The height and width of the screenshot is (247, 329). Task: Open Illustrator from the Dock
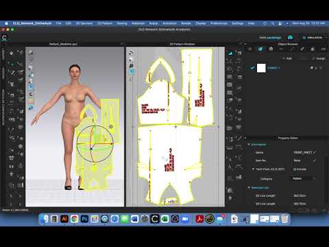[x=64, y=219]
